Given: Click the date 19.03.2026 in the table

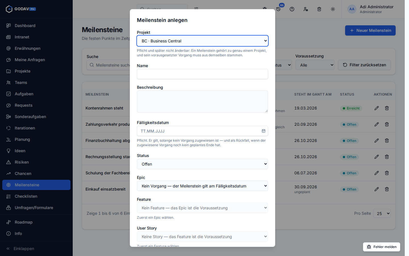Looking at the screenshot, I should coord(306,108).
